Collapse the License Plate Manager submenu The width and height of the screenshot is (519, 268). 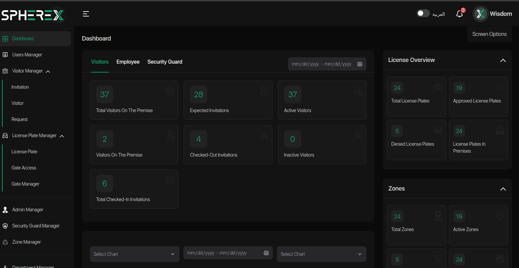point(62,136)
